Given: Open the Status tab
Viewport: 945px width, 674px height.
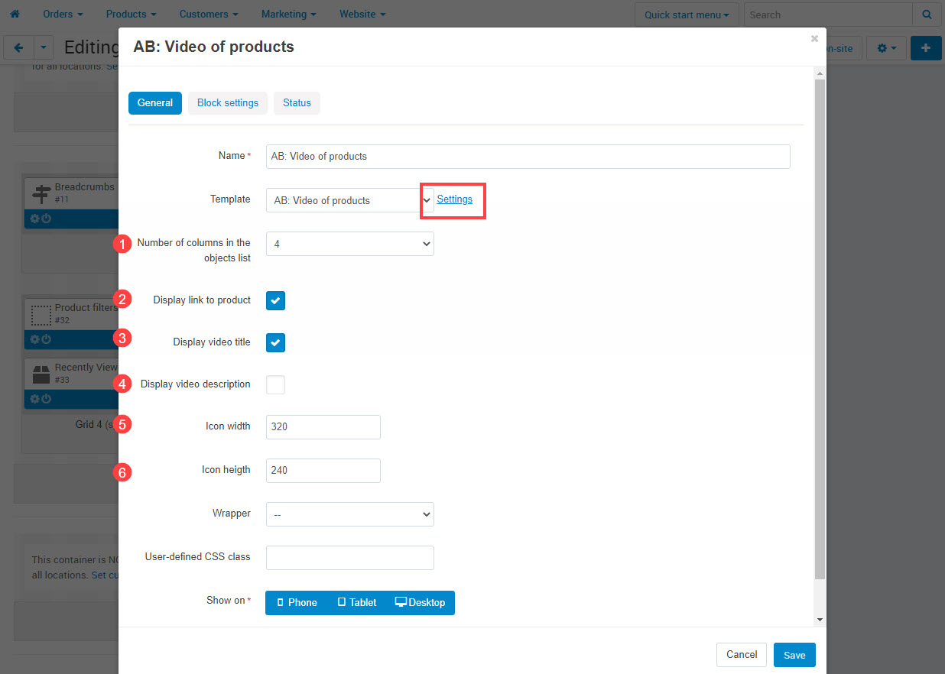Looking at the screenshot, I should pos(297,103).
